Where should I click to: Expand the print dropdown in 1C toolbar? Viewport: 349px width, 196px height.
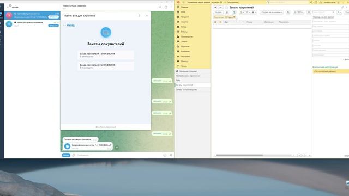click(254, 13)
